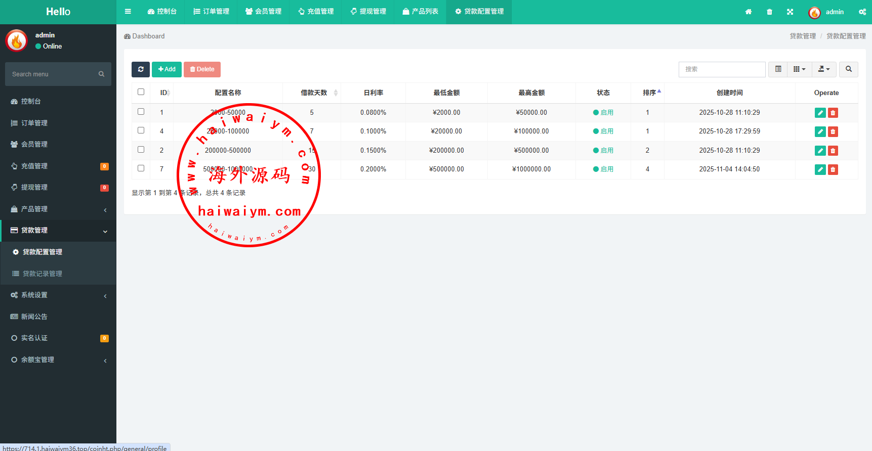872x451 pixels.
Task: Click the edit icon for row ID 1
Action: [820, 113]
